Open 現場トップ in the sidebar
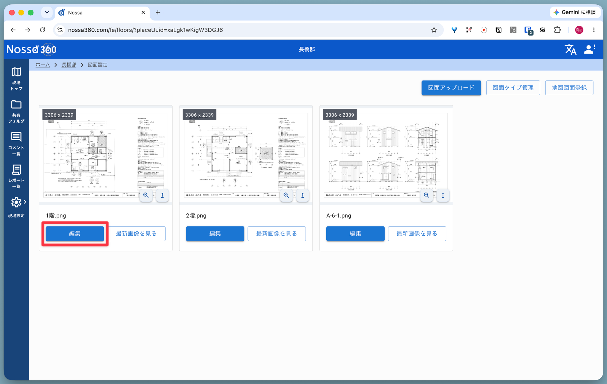The image size is (607, 384). (x=16, y=79)
